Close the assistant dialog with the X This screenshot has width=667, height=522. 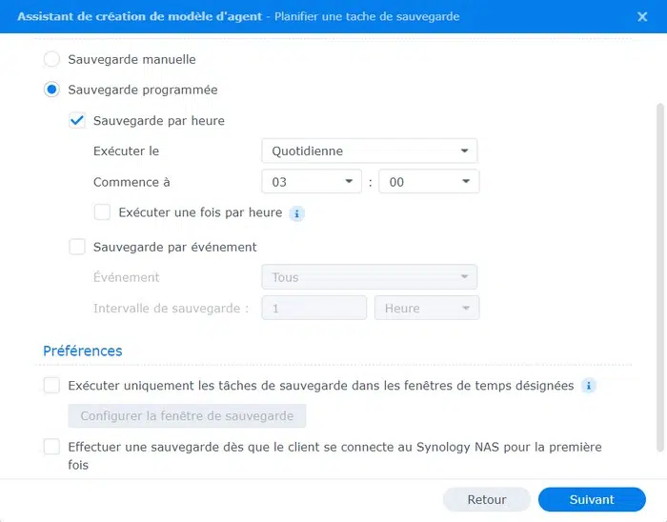[x=641, y=16]
